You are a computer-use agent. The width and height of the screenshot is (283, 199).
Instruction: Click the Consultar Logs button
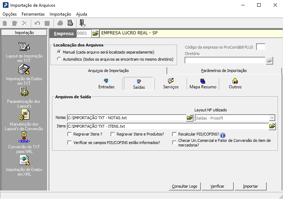(185, 186)
